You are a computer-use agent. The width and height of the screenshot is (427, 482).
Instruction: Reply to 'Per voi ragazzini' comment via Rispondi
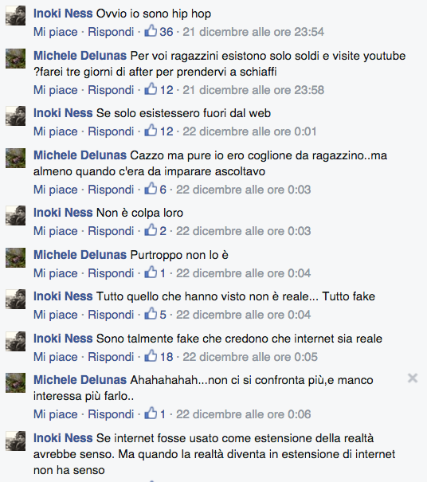click(x=111, y=90)
